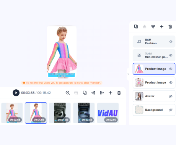Move scene right in timeline toolbar
This screenshot has width=176, height=145.
(102, 93)
